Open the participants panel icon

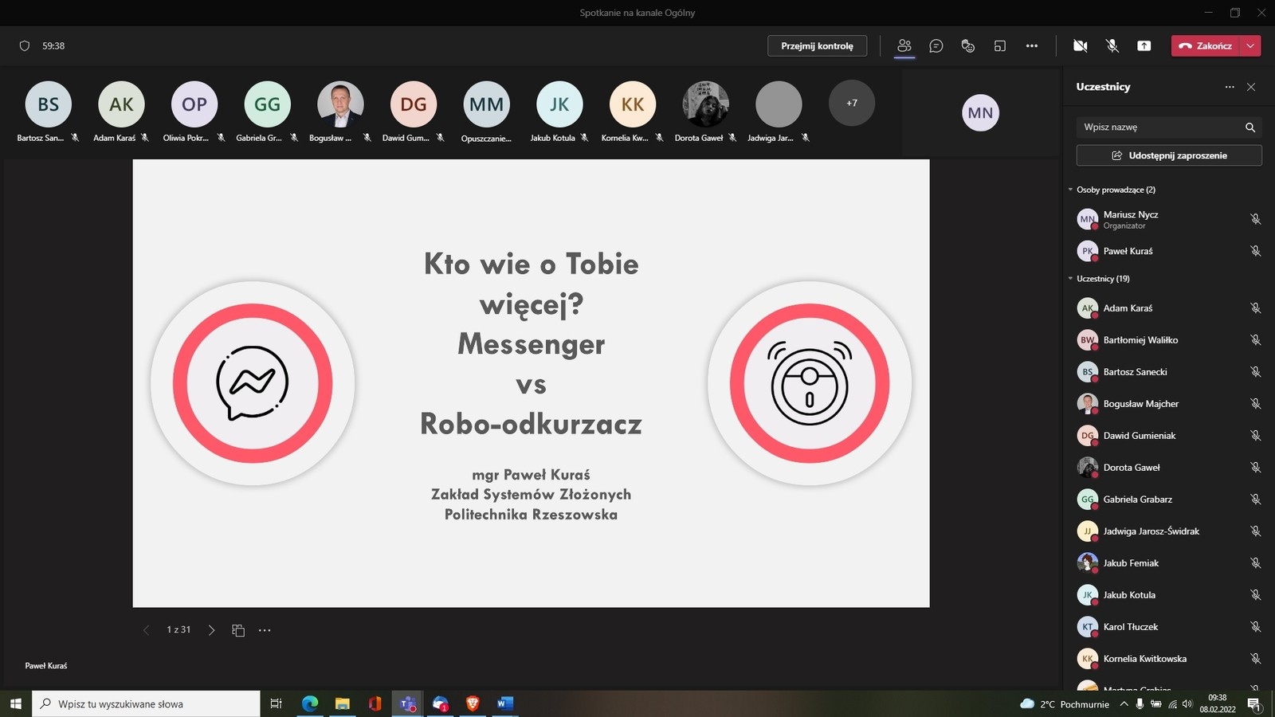(904, 46)
